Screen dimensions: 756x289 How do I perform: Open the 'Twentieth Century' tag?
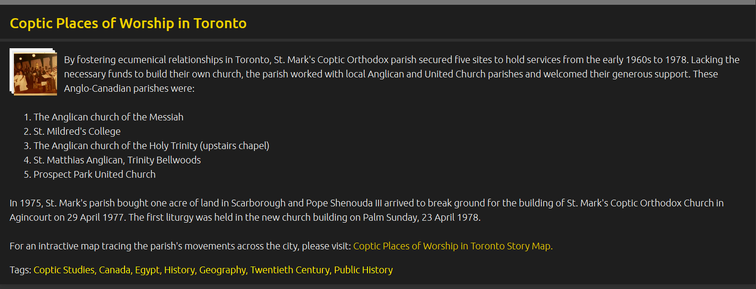[x=290, y=270]
